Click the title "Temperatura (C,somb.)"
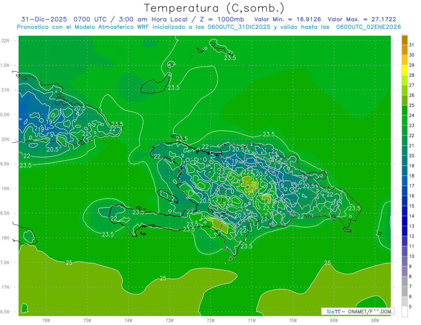Screen dimensions: 421x325 click(x=214, y=8)
